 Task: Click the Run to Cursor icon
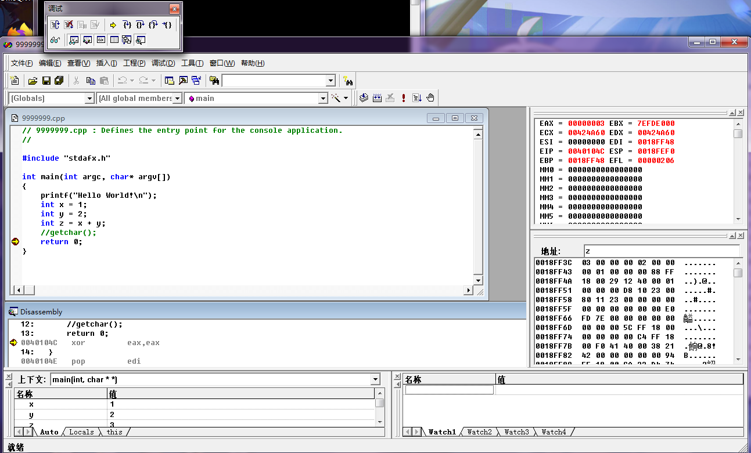coord(167,24)
